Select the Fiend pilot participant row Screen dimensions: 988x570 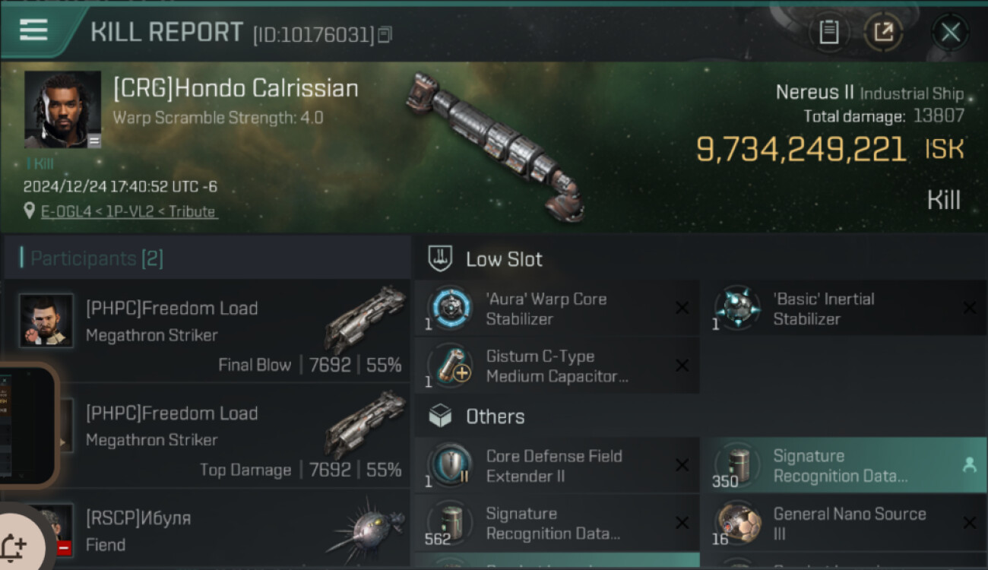(207, 530)
